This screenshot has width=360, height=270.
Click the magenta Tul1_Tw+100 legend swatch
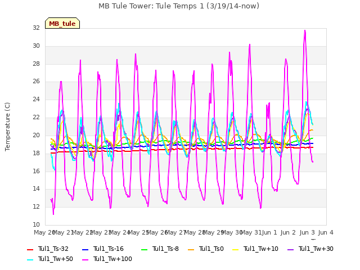pos(85,259)
